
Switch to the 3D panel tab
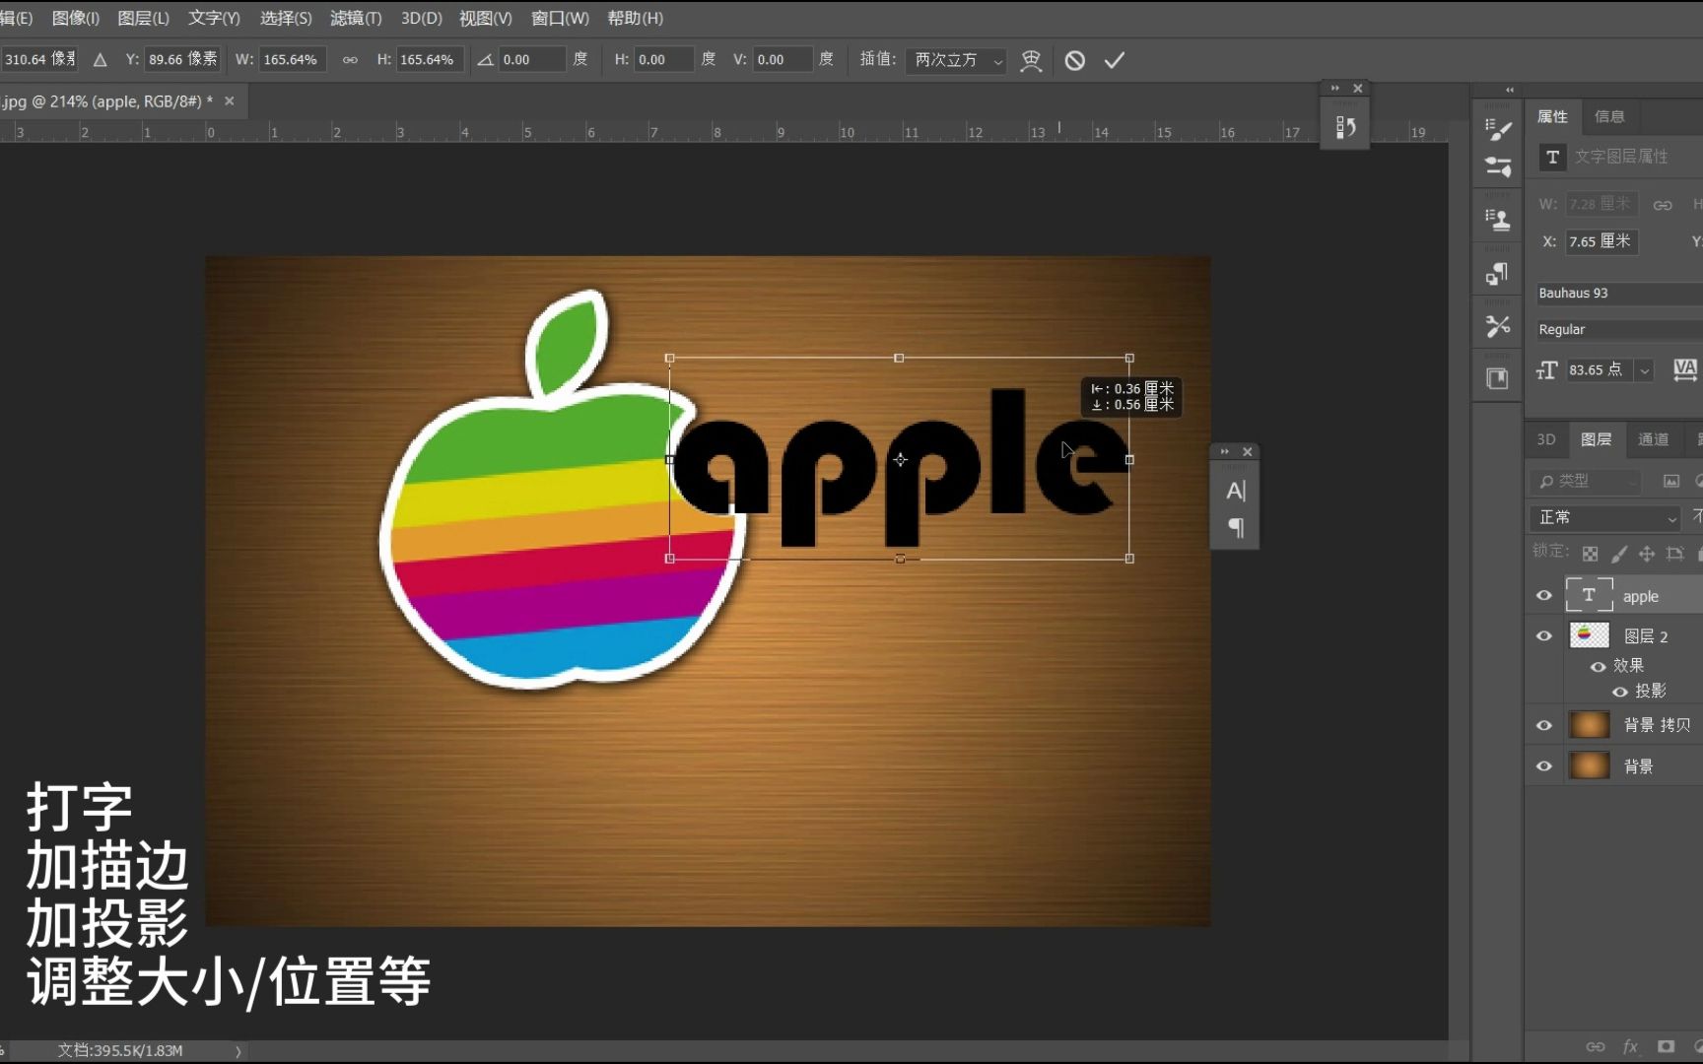coord(1546,439)
